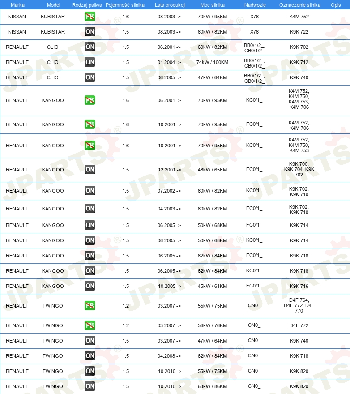Select the 48kW / 65KM power cell
350x394 pixels.
(212, 170)
